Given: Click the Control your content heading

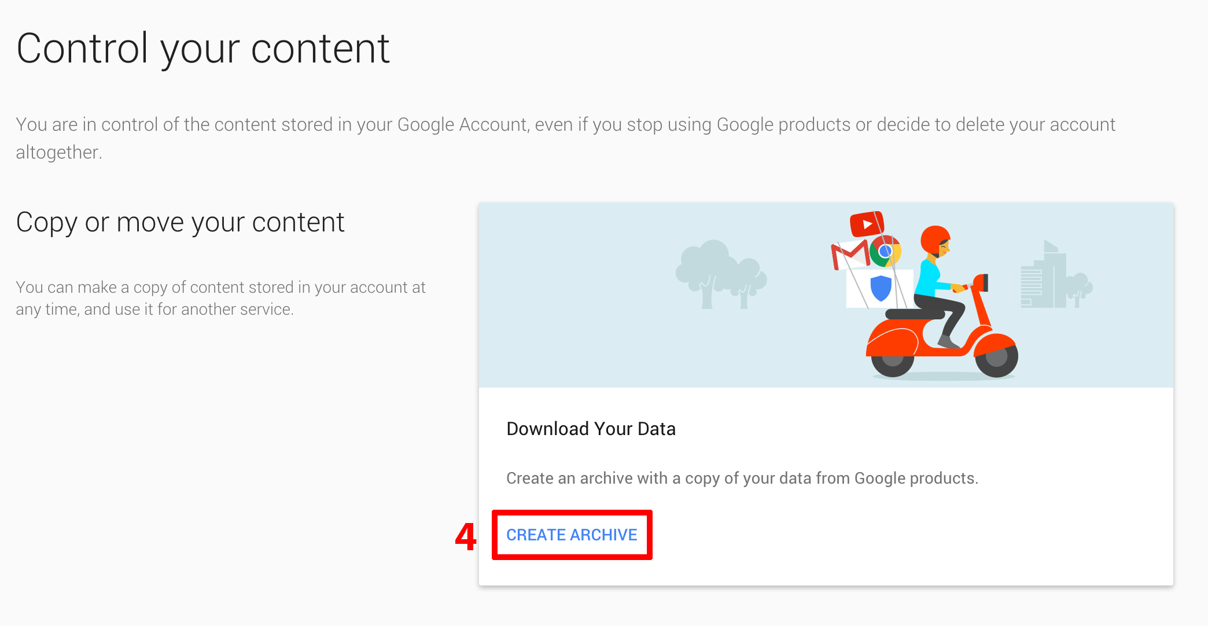Looking at the screenshot, I should coord(203,49).
